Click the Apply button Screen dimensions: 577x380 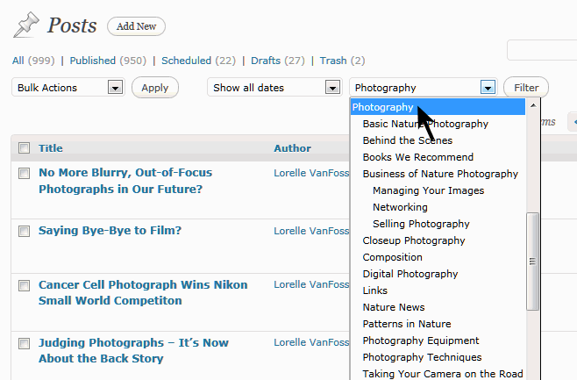(155, 88)
